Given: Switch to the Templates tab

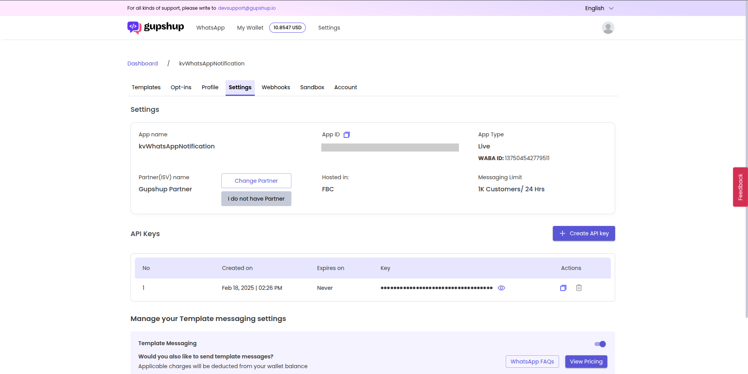Looking at the screenshot, I should pyautogui.click(x=146, y=87).
